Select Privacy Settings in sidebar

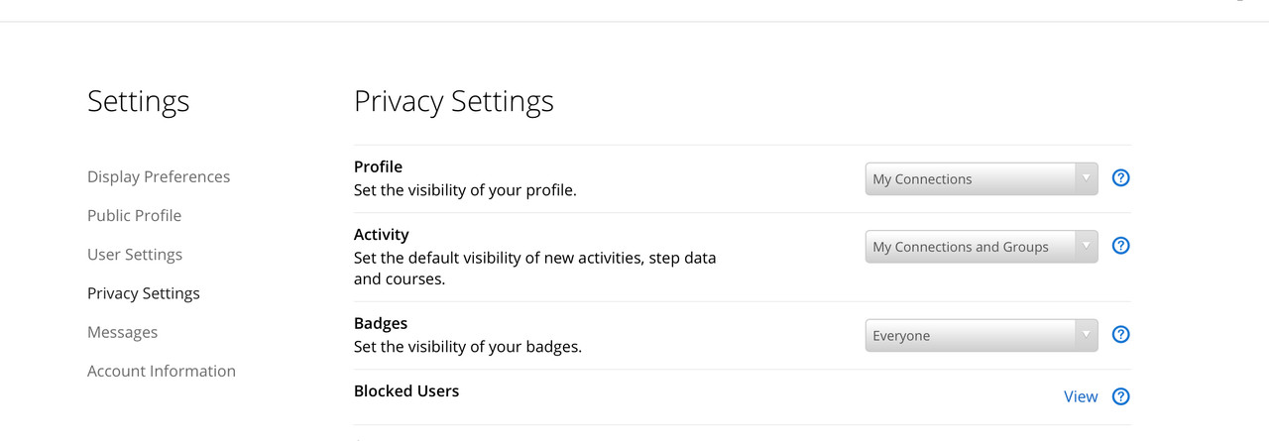144,293
